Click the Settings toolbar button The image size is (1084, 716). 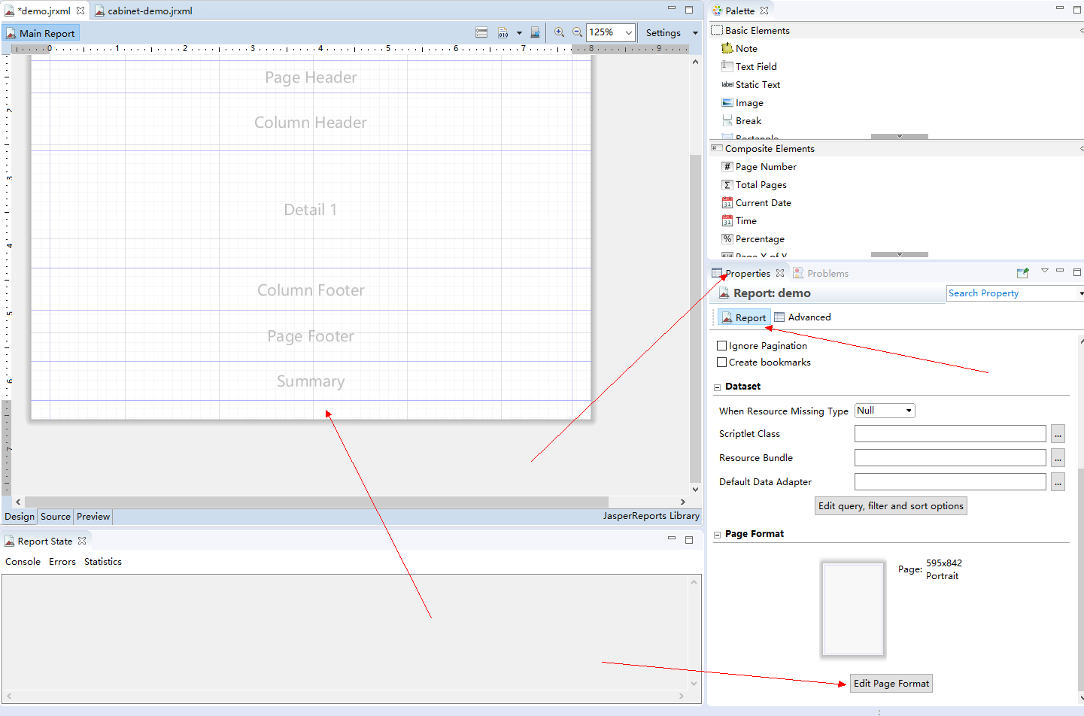click(663, 33)
